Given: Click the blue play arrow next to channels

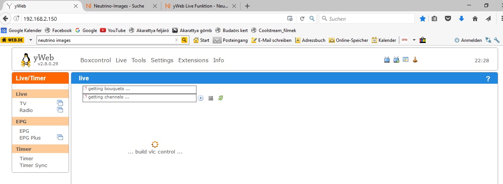Looking at the screenshot, I should click(201, 98).
